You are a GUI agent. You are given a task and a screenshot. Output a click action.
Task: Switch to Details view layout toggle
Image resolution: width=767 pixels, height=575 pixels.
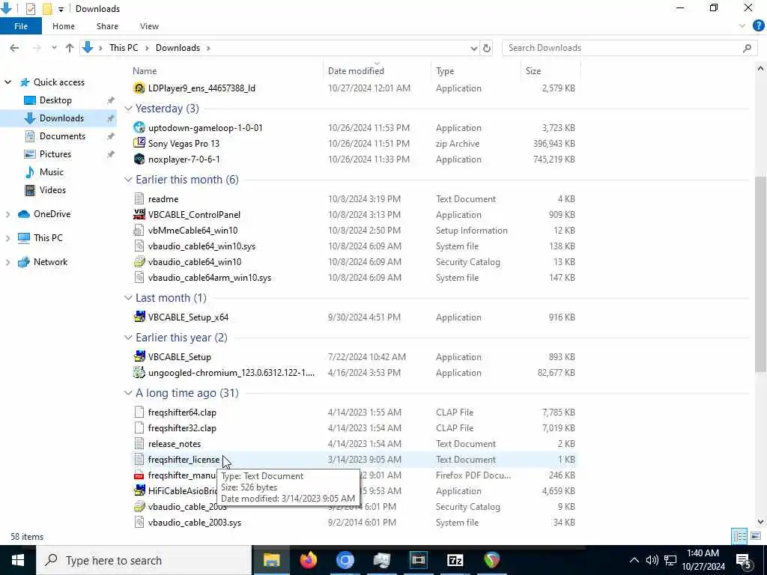[739, 536]
